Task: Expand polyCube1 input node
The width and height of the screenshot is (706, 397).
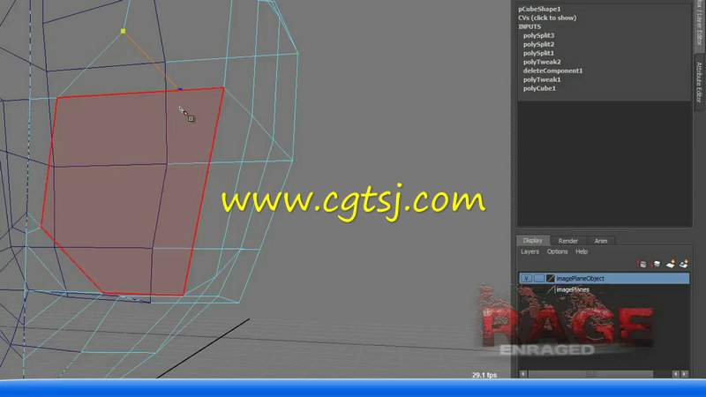Action: click(x=539, y=89)
